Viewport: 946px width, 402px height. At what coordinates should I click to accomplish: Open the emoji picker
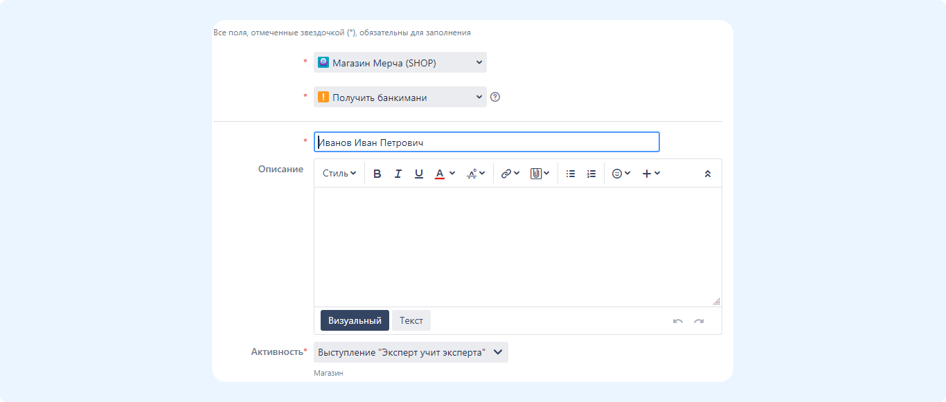(621, 174)
